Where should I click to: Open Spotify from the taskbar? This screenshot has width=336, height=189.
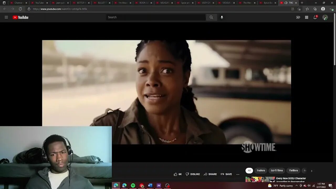coord(133,186)
